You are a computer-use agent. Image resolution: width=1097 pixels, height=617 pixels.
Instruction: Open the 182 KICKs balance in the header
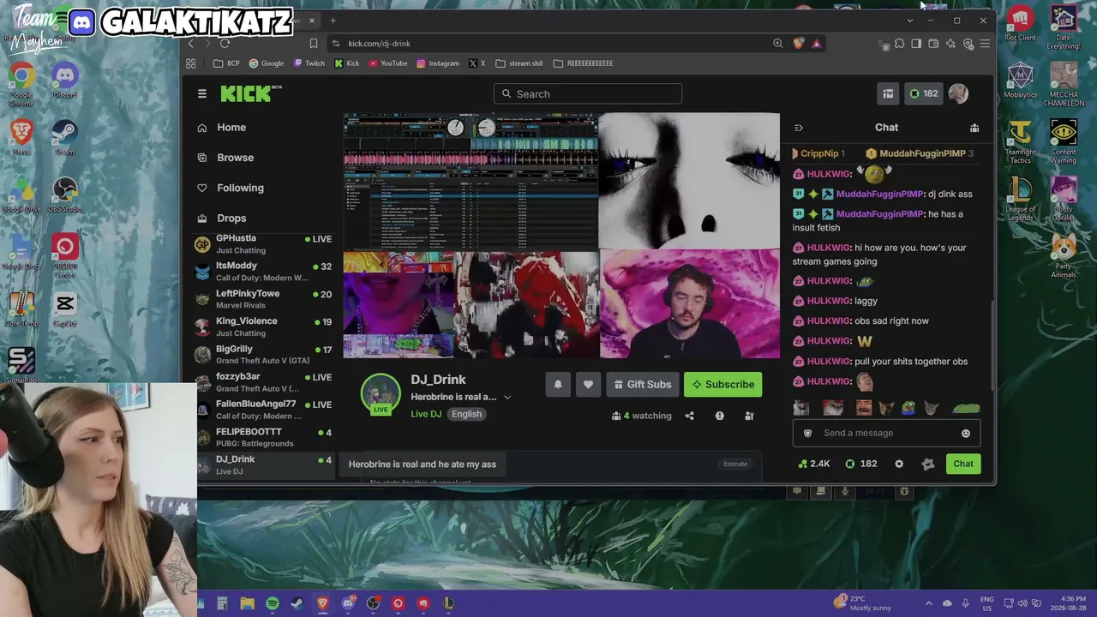coord(924,93)
